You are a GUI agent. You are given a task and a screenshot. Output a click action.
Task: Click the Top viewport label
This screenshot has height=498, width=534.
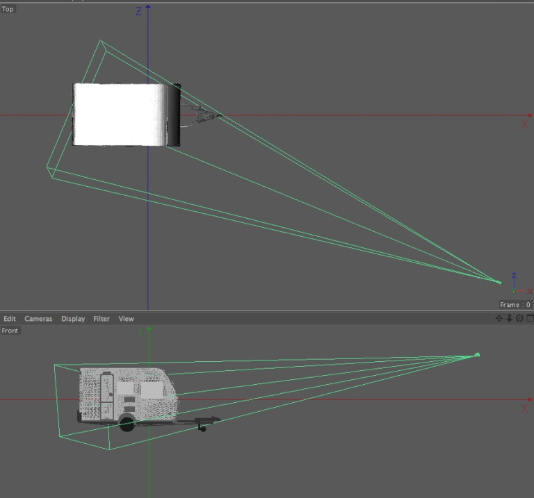coord(8,10)
